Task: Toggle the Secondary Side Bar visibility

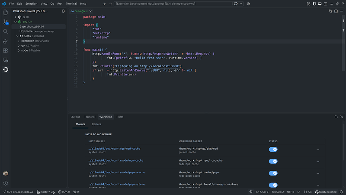Action: click(x=326, y=4)
